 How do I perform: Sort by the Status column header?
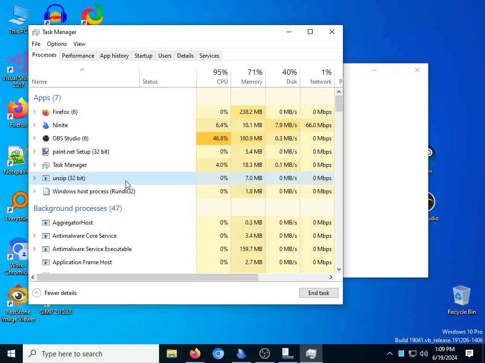[x=168, y=77]
